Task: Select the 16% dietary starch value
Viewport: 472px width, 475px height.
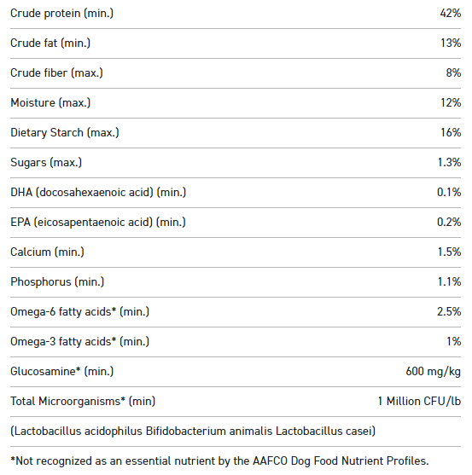Action: pos(451,133)
